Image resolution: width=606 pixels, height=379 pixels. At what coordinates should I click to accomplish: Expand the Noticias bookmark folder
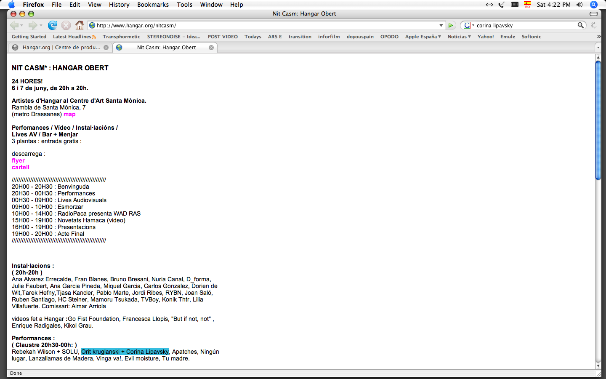[459, 37]
